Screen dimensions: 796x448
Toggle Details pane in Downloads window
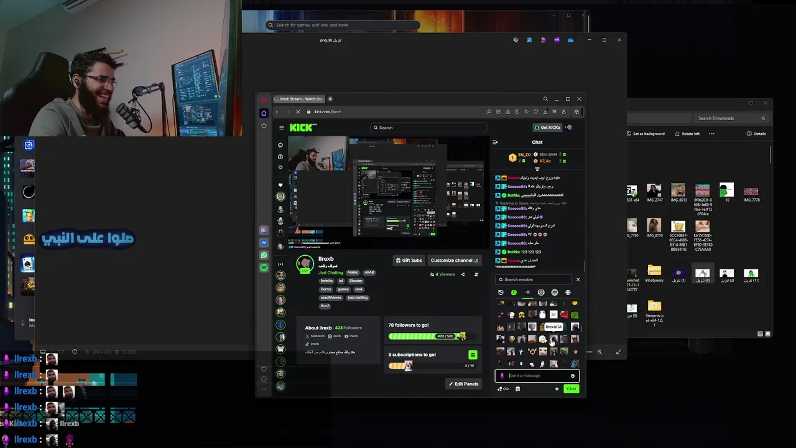(x=756, y=134)
